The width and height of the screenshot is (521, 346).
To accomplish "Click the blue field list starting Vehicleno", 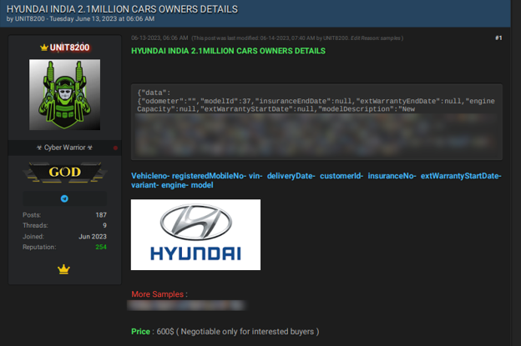I will (x=316, y=180).
